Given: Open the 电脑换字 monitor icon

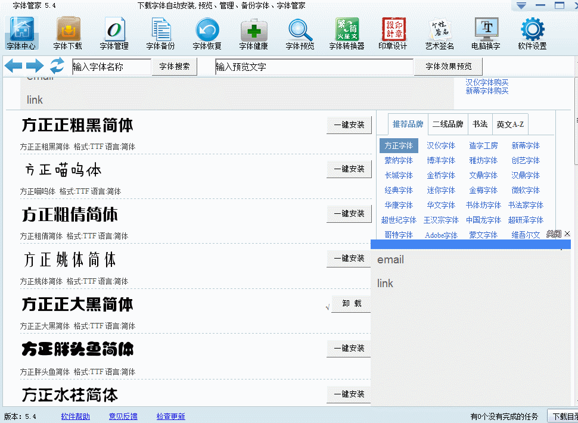Looking at the screenshot, I should point(486,33).
